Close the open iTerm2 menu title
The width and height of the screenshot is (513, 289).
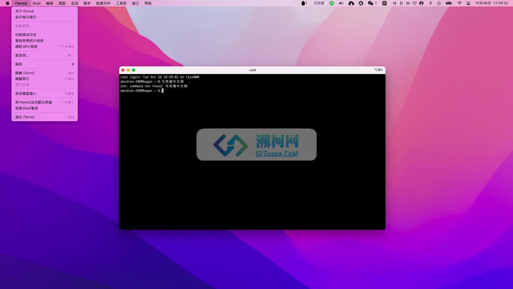[21, 3]
